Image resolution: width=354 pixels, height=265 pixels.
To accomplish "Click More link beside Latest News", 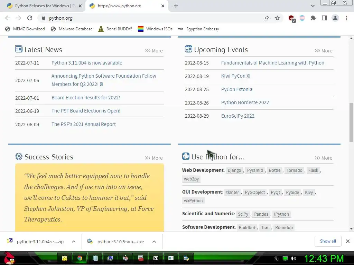I will coord(154,51).
